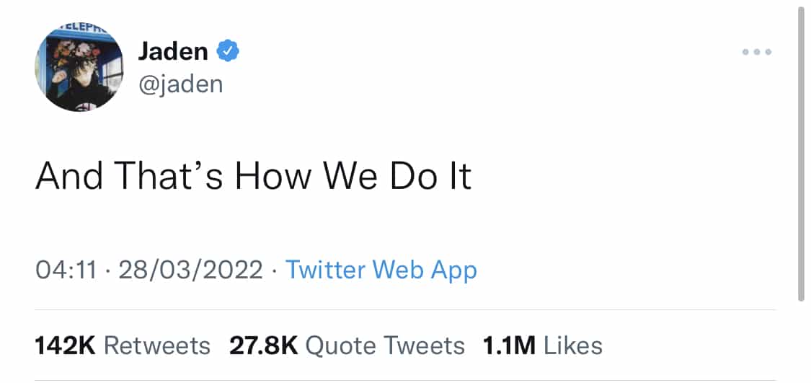Click the @jaden handle

tap(180, 84)
